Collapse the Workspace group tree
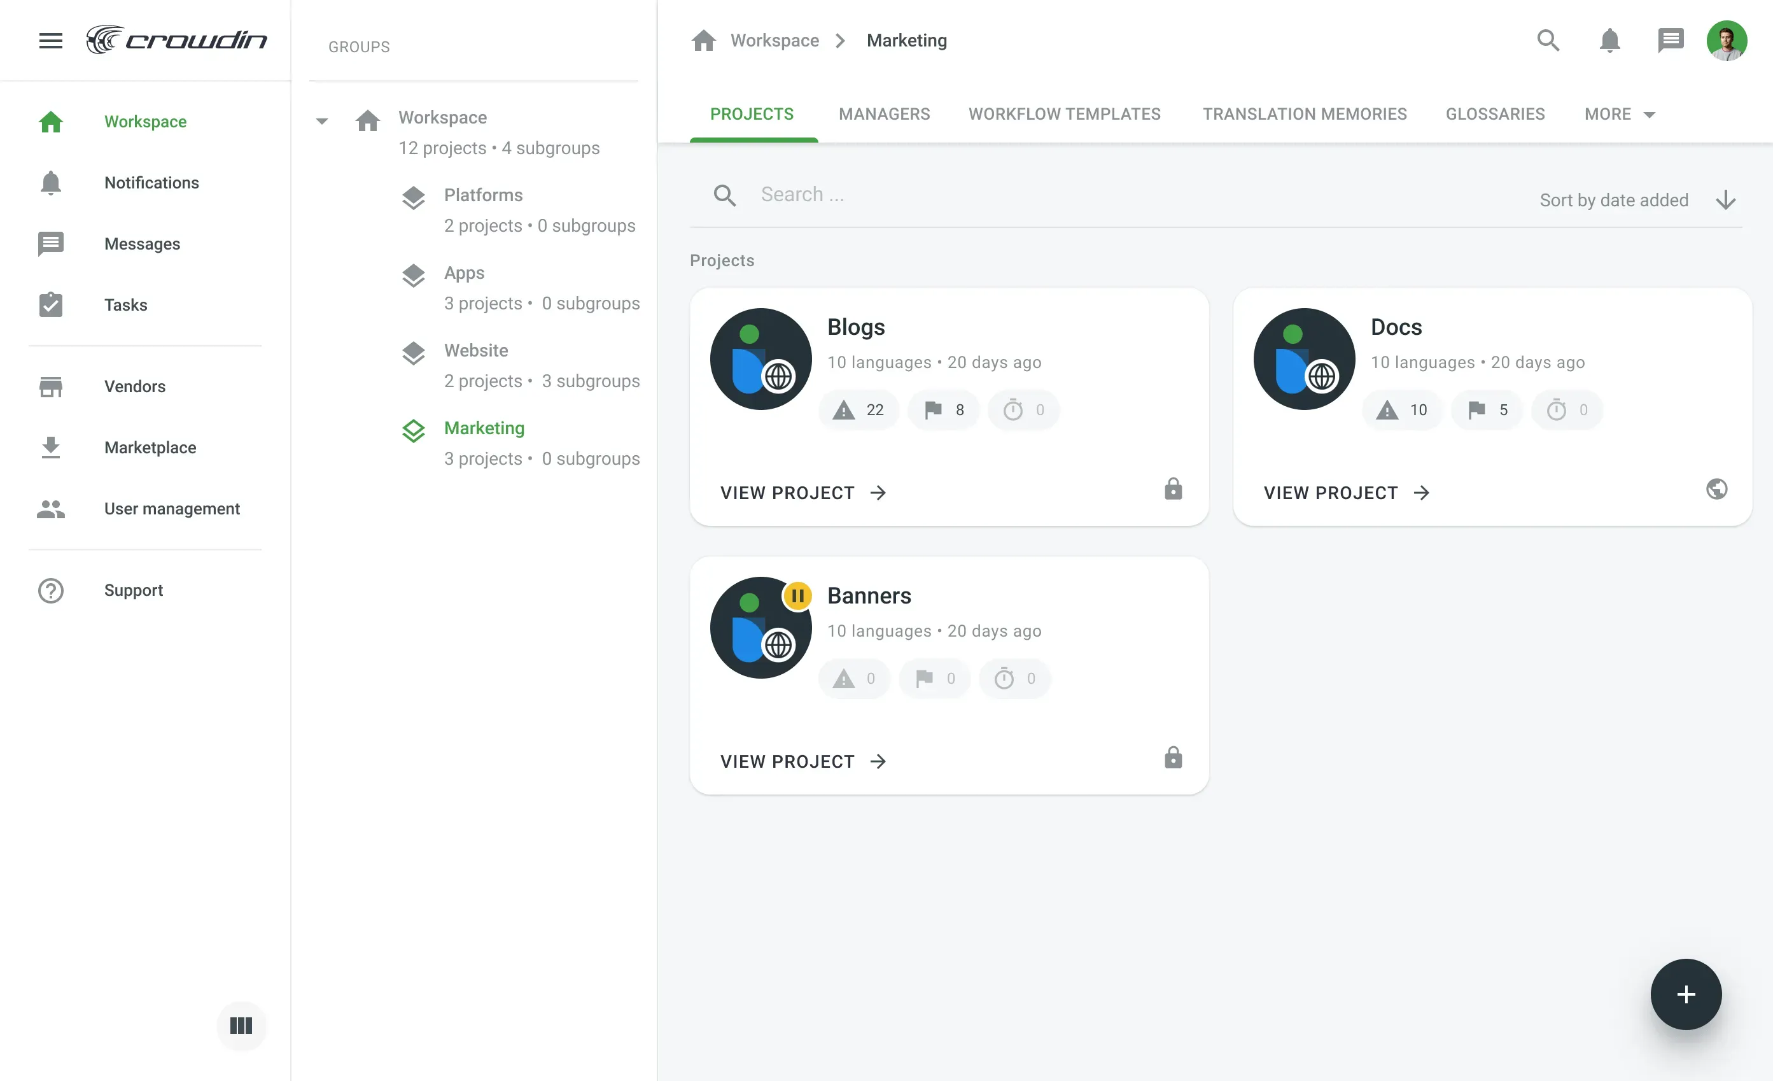 pos(321,120)
